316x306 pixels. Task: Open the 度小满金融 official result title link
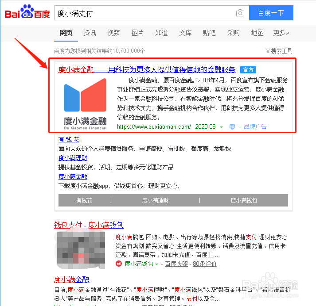(147, 69)
